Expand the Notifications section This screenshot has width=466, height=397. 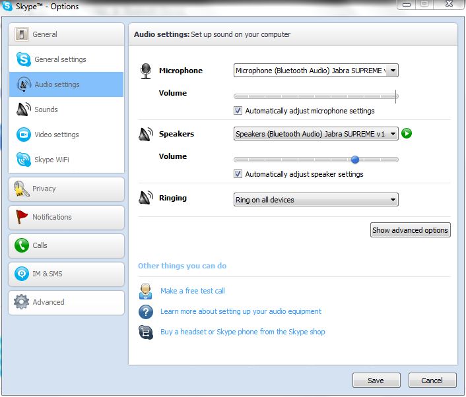pos(66,218)
